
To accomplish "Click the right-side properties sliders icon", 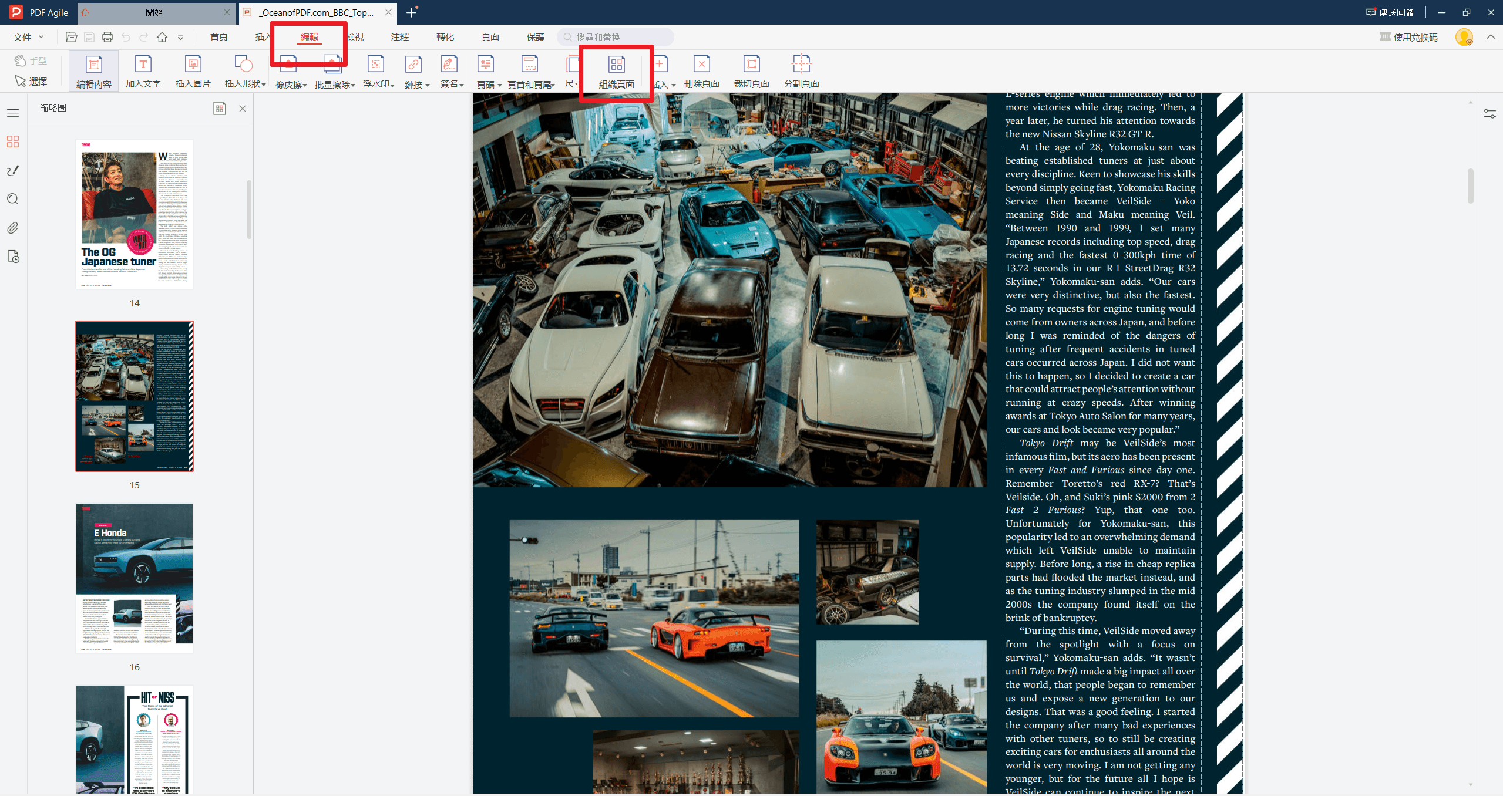I will (x=1490, y=113).
